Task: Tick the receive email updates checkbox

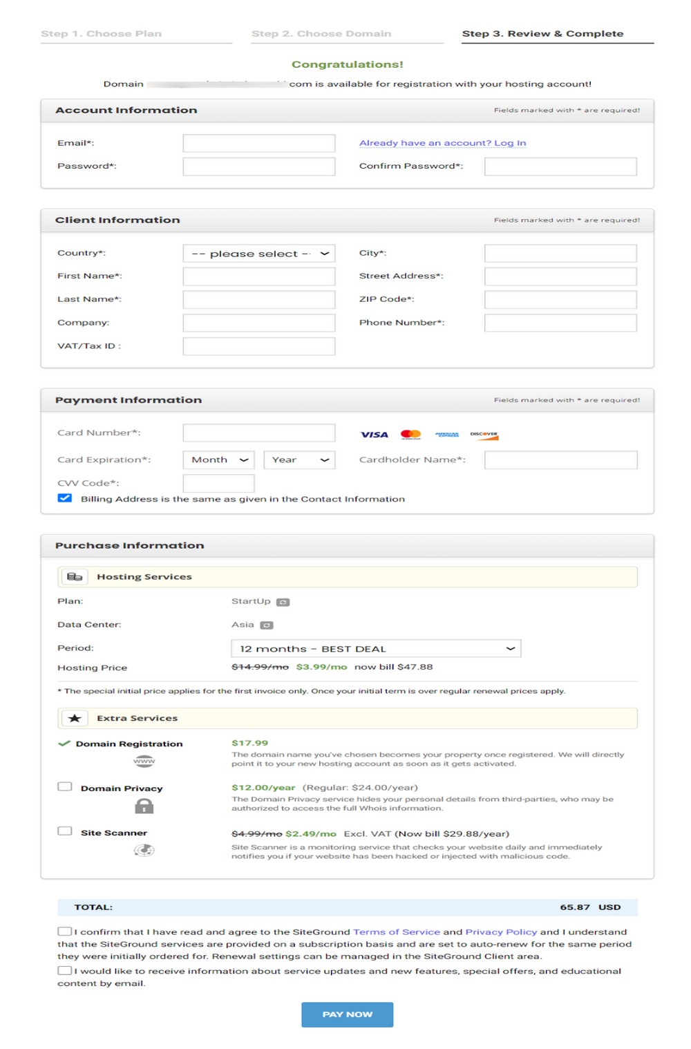Action: tap(65, 971)
